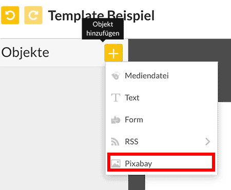The height and width of the screenshot is (190, 231).
Task: Click the redo arrow button
Action: pyautogui.click(x=33, y=15)
